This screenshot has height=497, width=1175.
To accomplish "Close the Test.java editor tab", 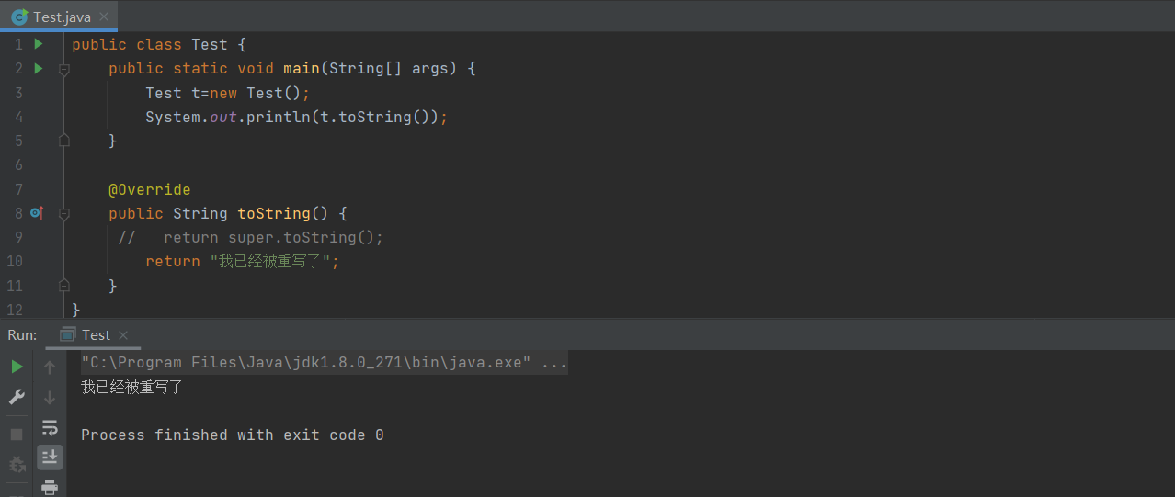I will (103, 17).
